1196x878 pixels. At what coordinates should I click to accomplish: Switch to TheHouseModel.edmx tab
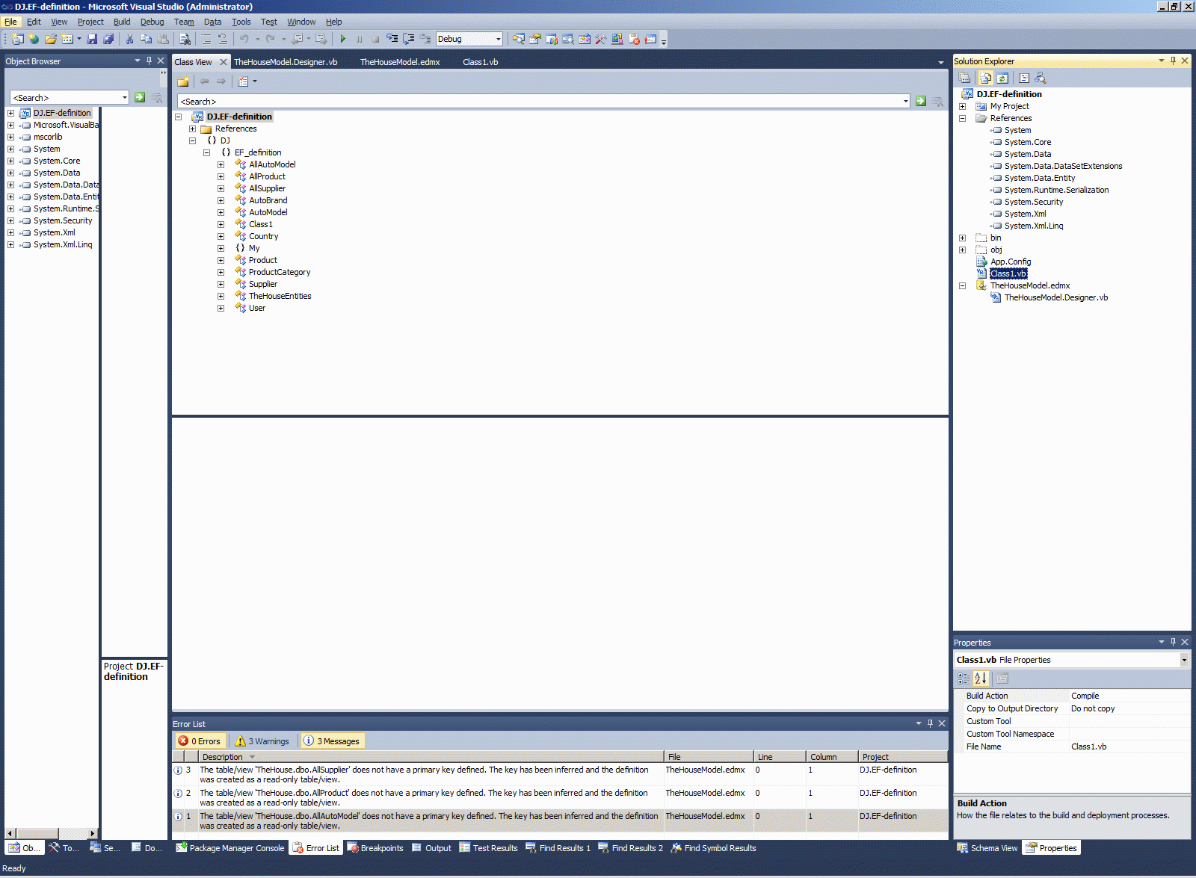tap(400, 62)
